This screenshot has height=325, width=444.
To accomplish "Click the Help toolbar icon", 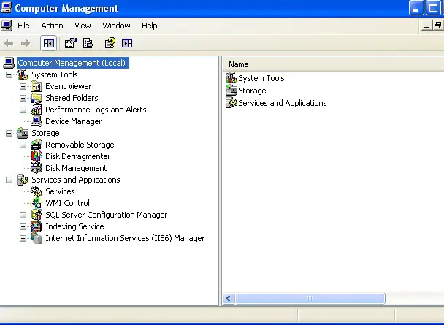I will coord(110,43).
